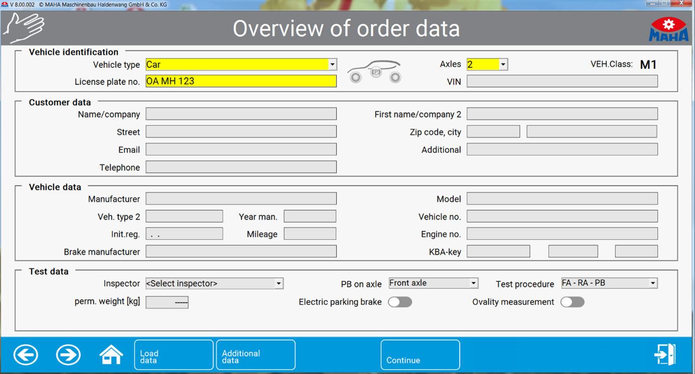Click the Brake manufacturer field
The width and height of the screenshot is (695, 374).
click(241, 252)
